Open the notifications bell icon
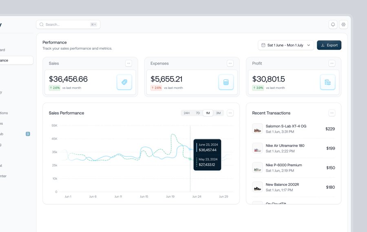Screen dimensions: 367x232 click(x=333, y=24)
